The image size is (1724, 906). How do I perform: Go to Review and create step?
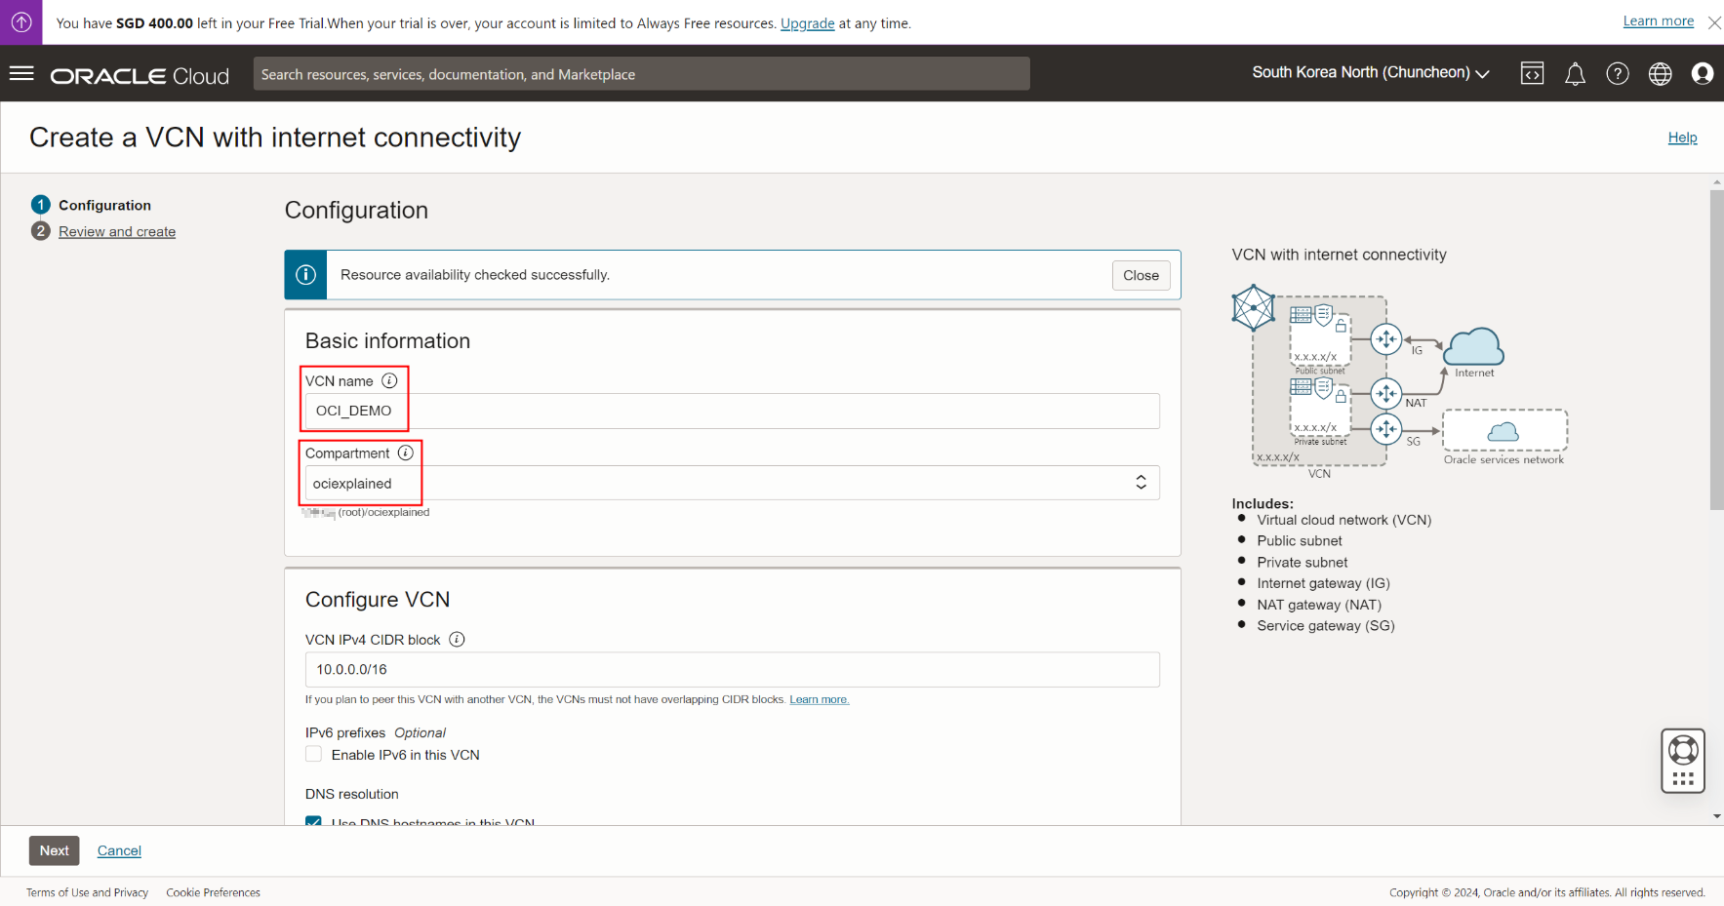coord(117,231)
